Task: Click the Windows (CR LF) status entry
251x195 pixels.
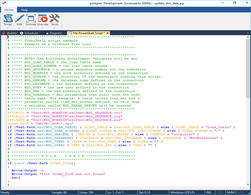Action: [183, 192]
